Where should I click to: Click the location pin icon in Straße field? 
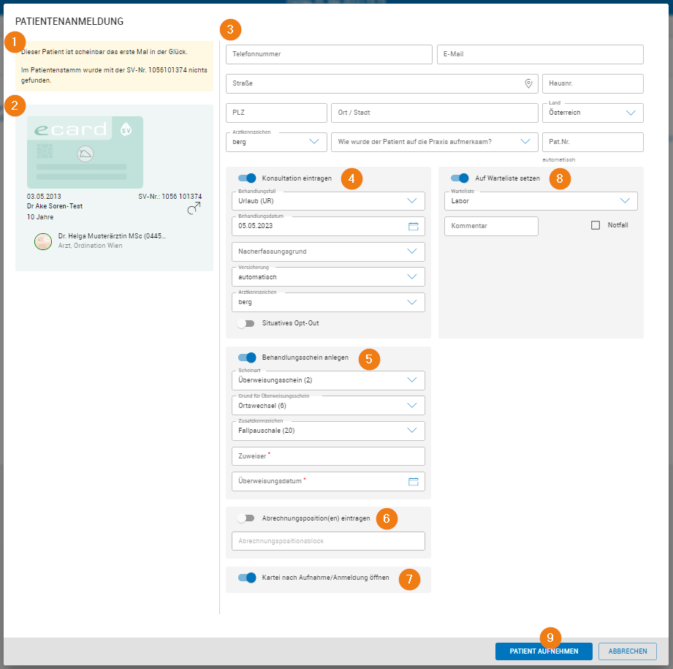(528, 83)
